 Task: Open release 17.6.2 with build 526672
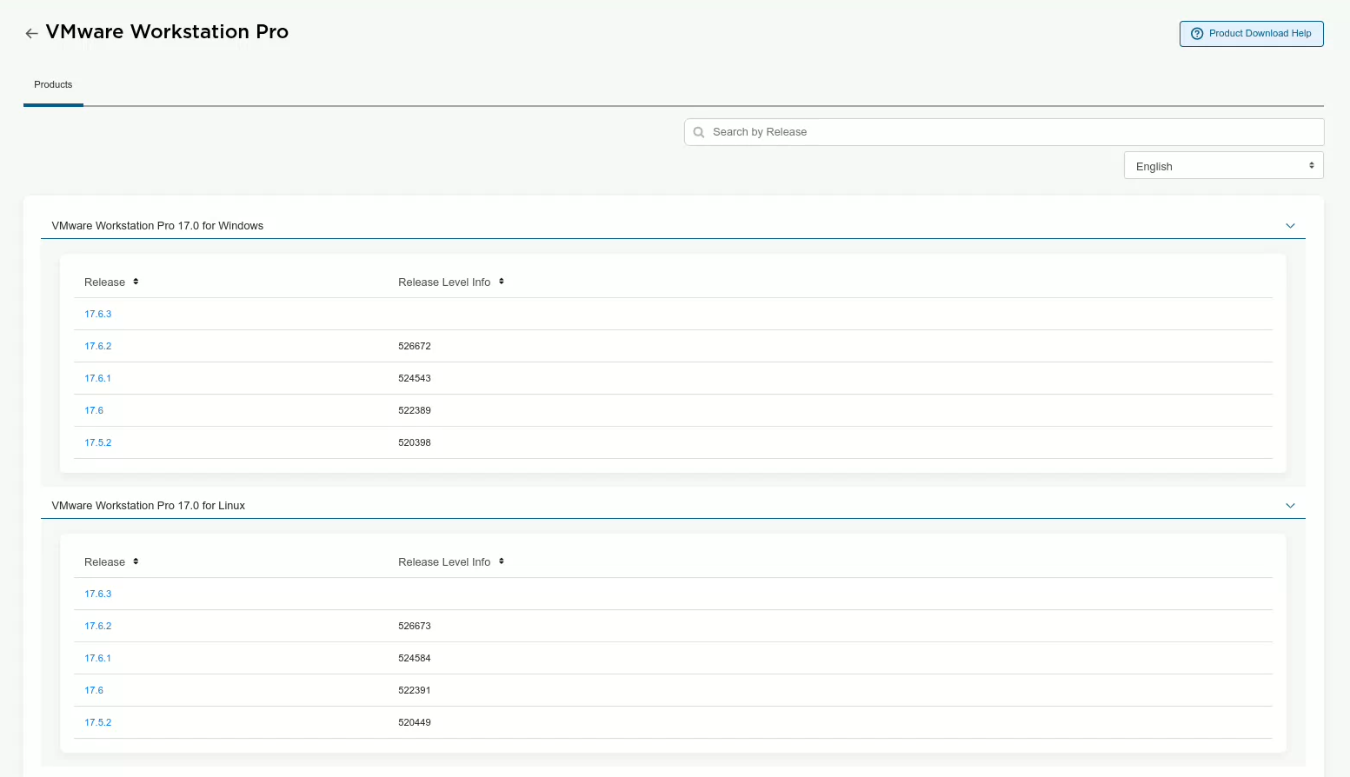(97, 346)
